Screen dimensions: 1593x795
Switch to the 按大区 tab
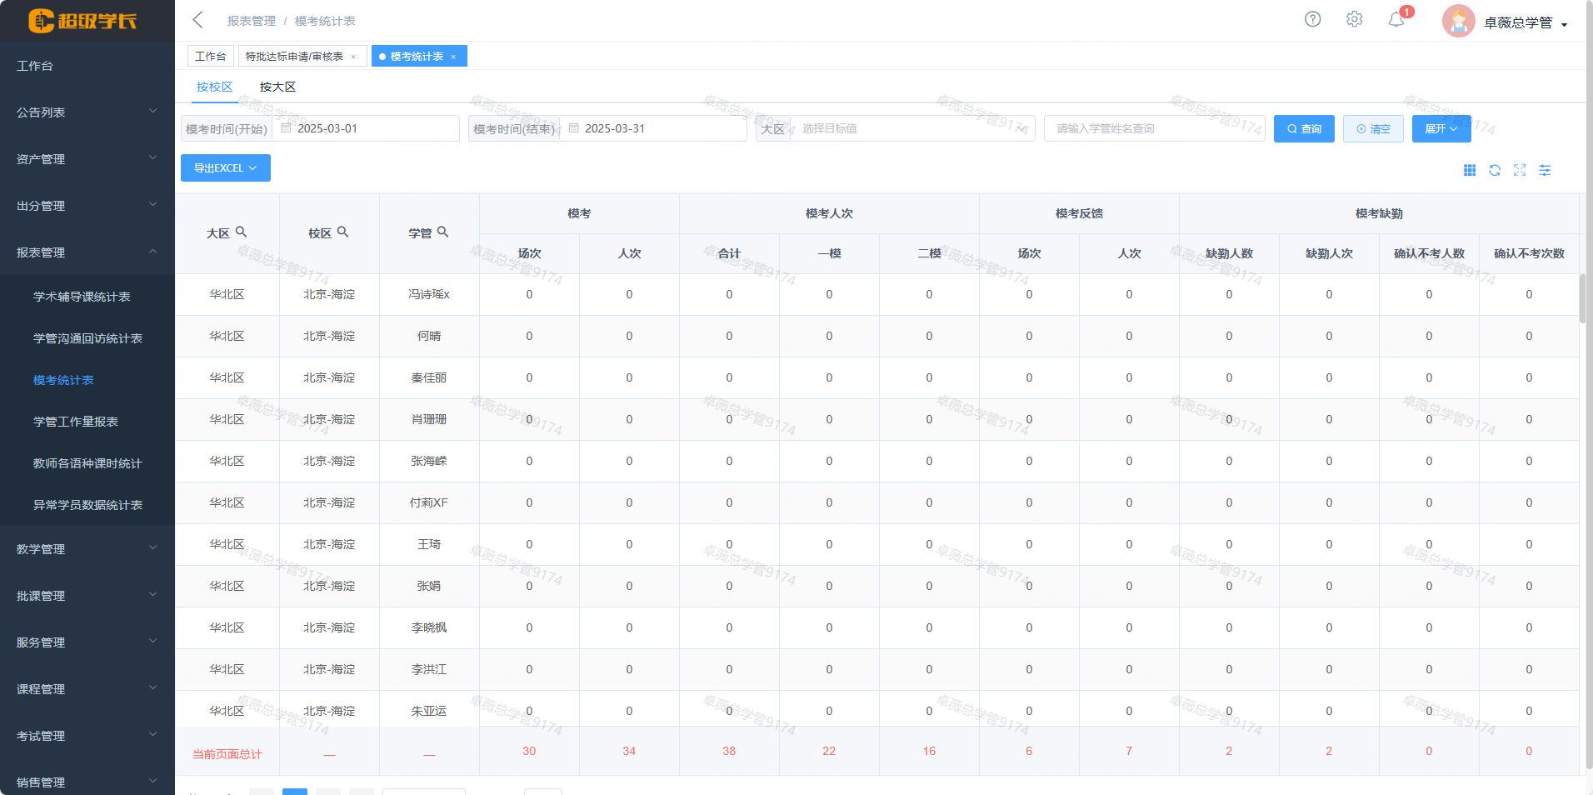tap(277, 87)
